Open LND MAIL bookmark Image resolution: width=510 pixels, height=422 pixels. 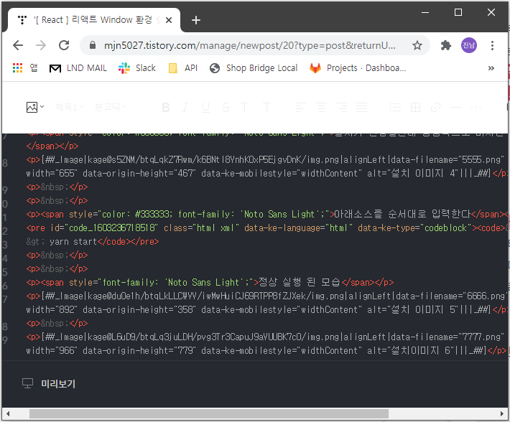coord(78,68)
